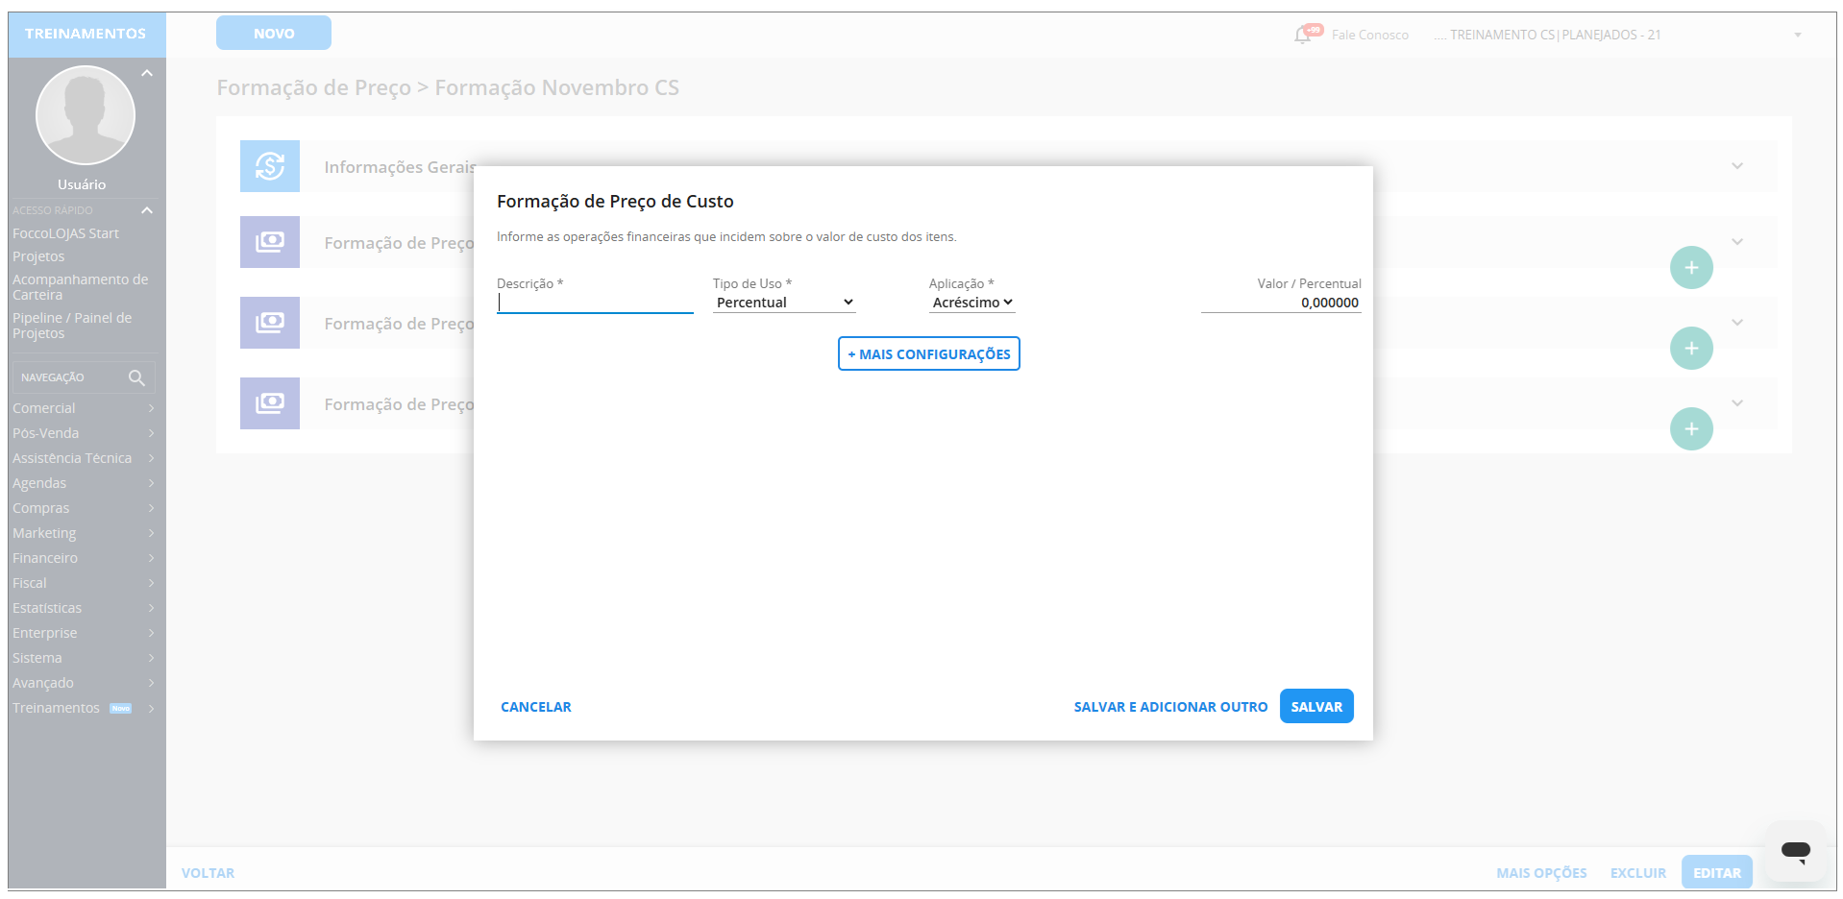Open the Tipo de Uso dropdown
The height and width of the screenshot is (899, 1843).
tap(784, 303)
